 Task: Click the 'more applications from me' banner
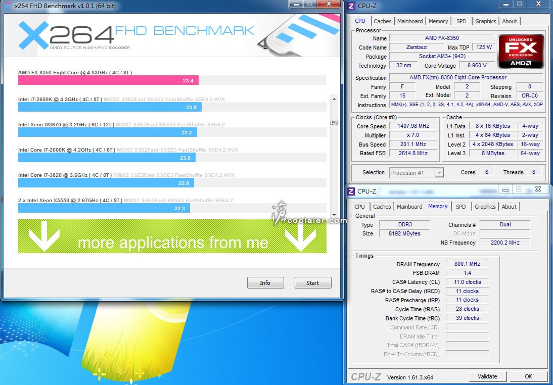(x=172, y=236)
